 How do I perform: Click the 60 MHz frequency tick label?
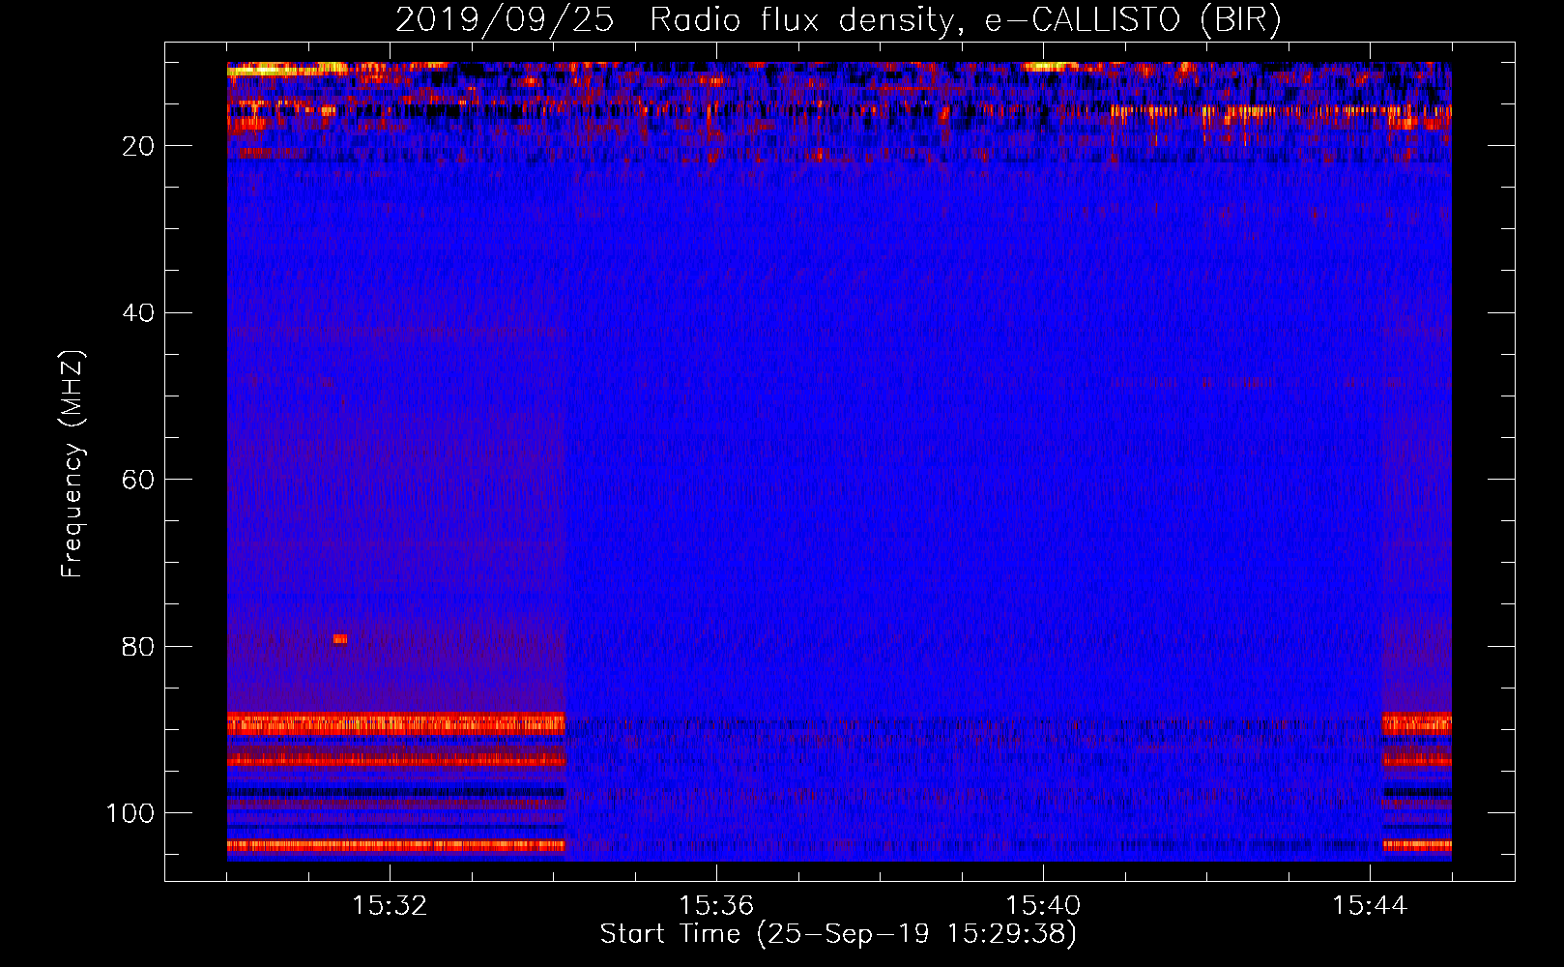pos(138,480)
